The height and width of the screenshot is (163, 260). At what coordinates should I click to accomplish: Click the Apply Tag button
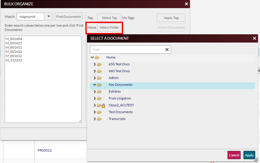tap(171, 18)
